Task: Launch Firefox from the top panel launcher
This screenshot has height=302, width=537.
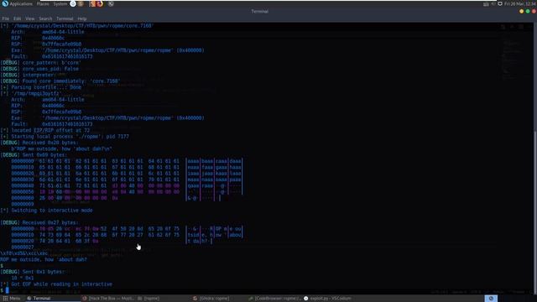Action: point(100,3)
